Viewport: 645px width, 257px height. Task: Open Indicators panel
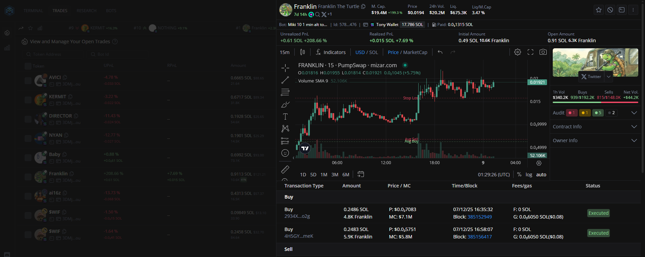pyautogui.click(x=330, y=52)
